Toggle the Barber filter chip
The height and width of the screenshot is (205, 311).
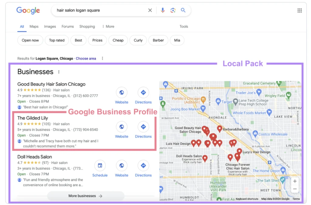[158, 40]
